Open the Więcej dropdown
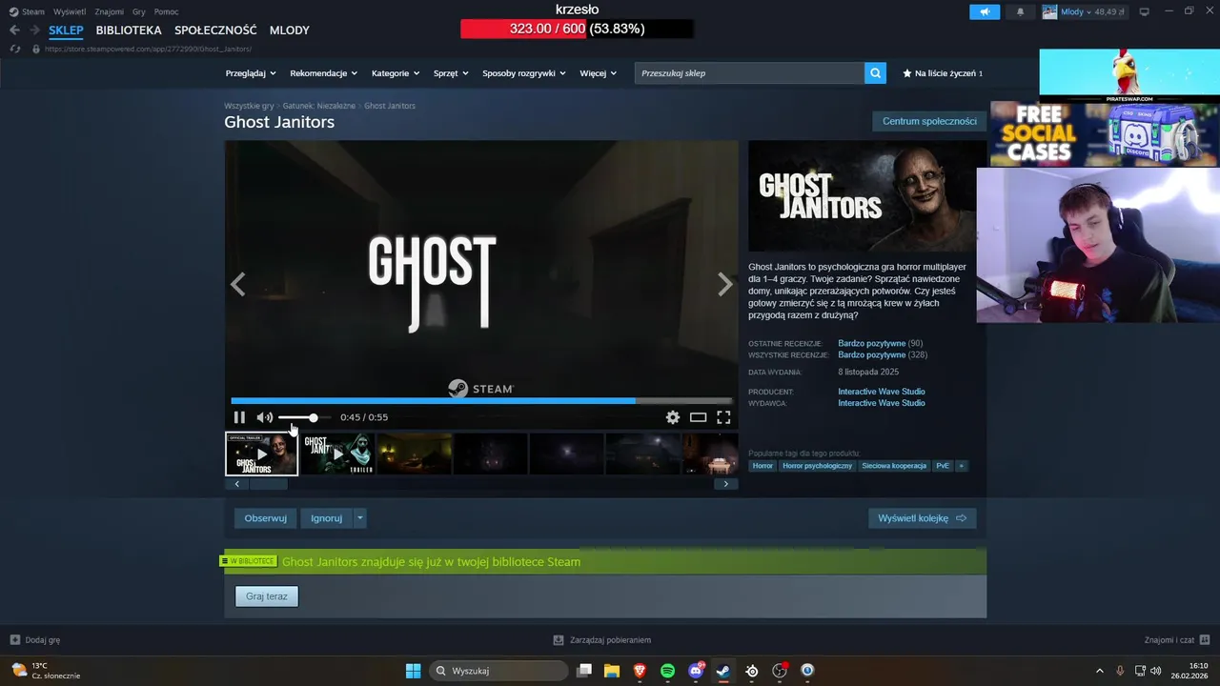This screenshot has height=686, width=1220. point(598,73)
